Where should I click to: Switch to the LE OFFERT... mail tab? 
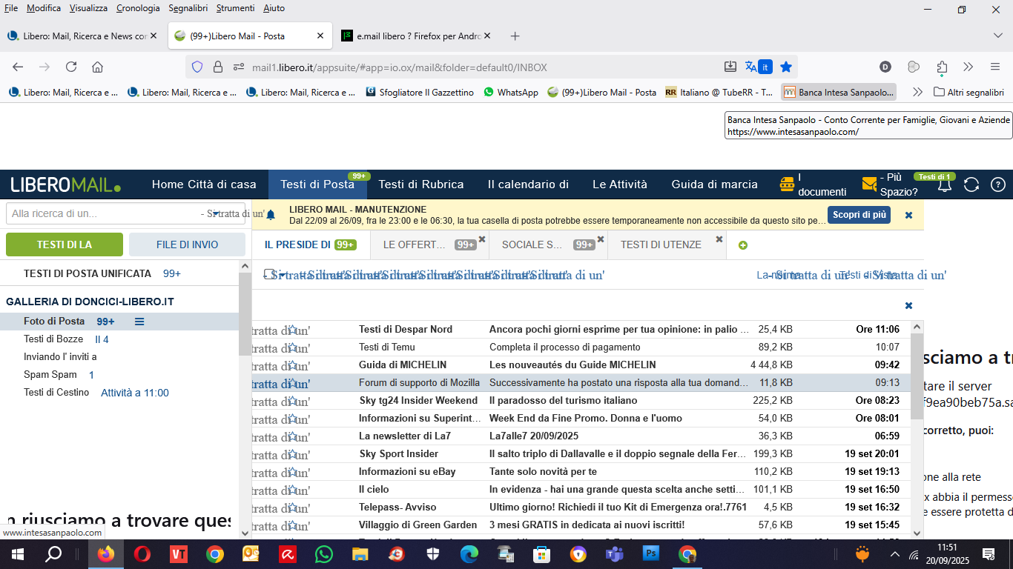[415, 244]
